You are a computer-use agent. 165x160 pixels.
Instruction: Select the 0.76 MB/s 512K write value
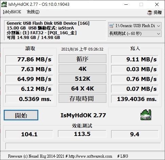(x=135, y=79)
